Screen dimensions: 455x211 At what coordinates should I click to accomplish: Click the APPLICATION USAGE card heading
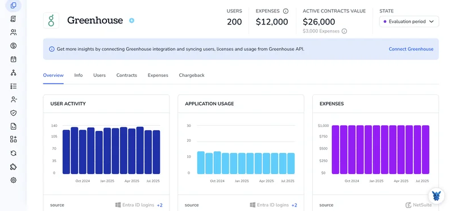click(x=209, y=104)
